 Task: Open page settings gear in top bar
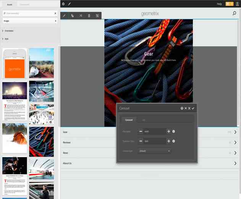click(x=63, y=4)
